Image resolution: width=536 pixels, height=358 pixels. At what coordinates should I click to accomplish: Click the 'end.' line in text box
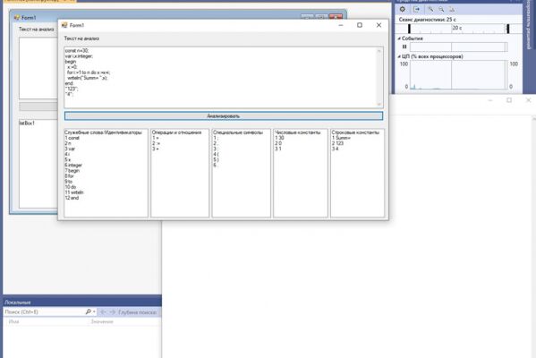tap(69, 83)
